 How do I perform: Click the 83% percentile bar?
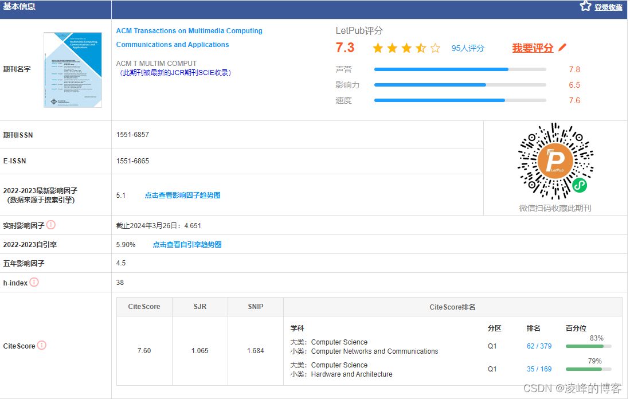588,346
